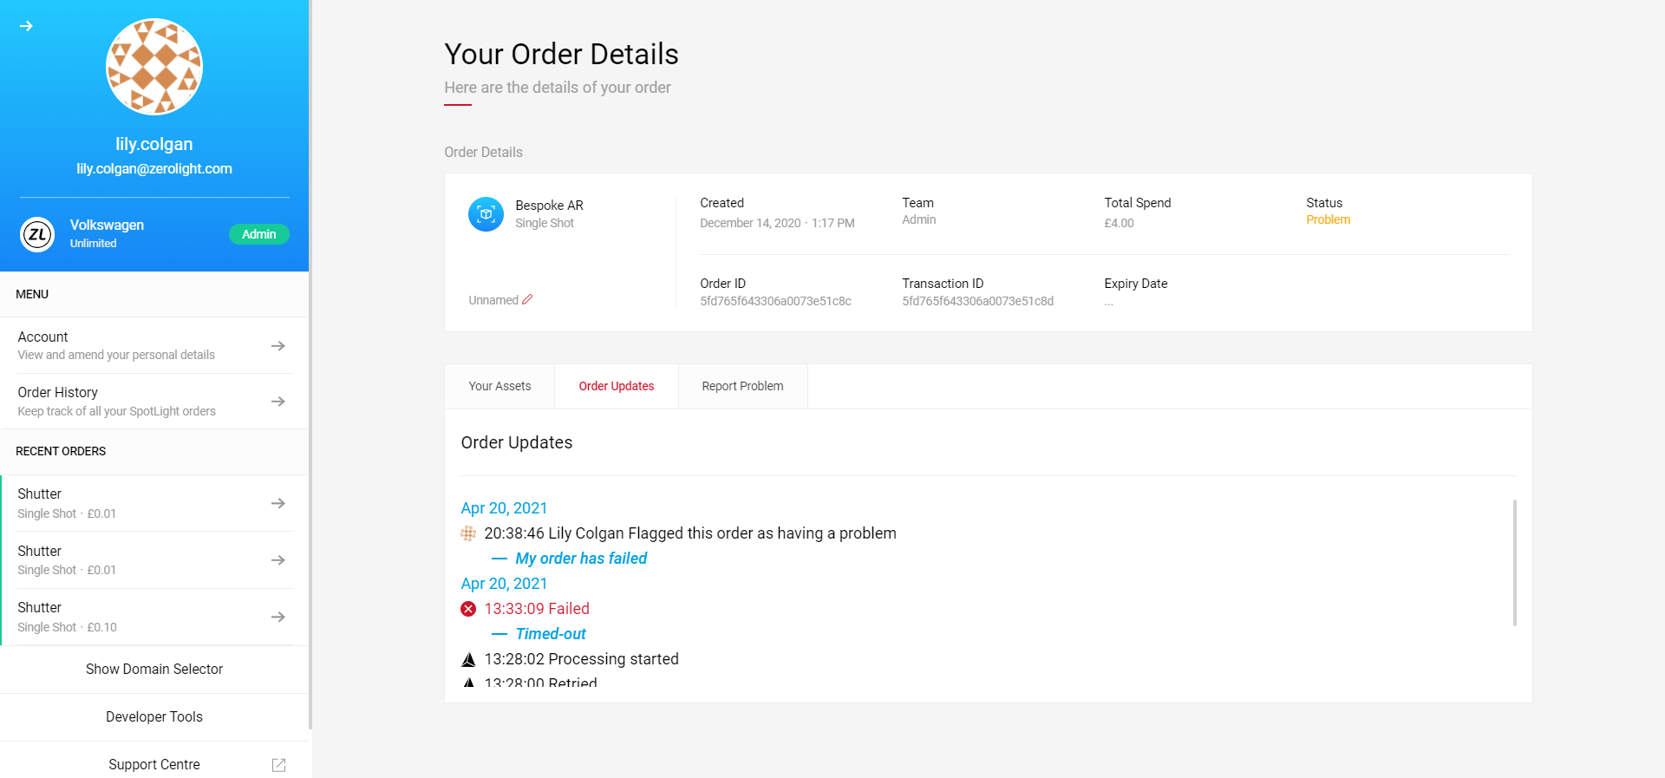Click the Processing started event icon
The image size is (1665, 778).
click(468, 660)
